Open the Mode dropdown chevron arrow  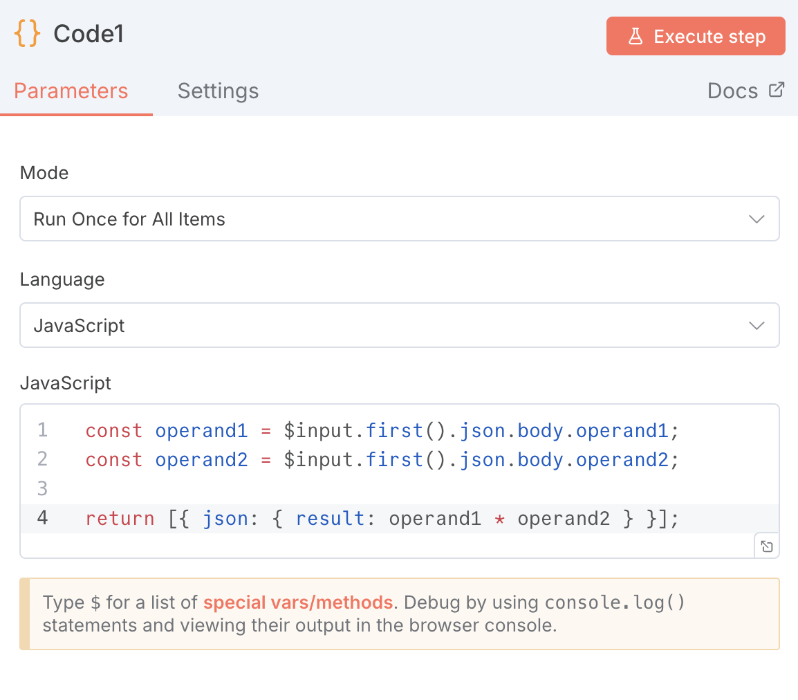[x=757, y=219]
